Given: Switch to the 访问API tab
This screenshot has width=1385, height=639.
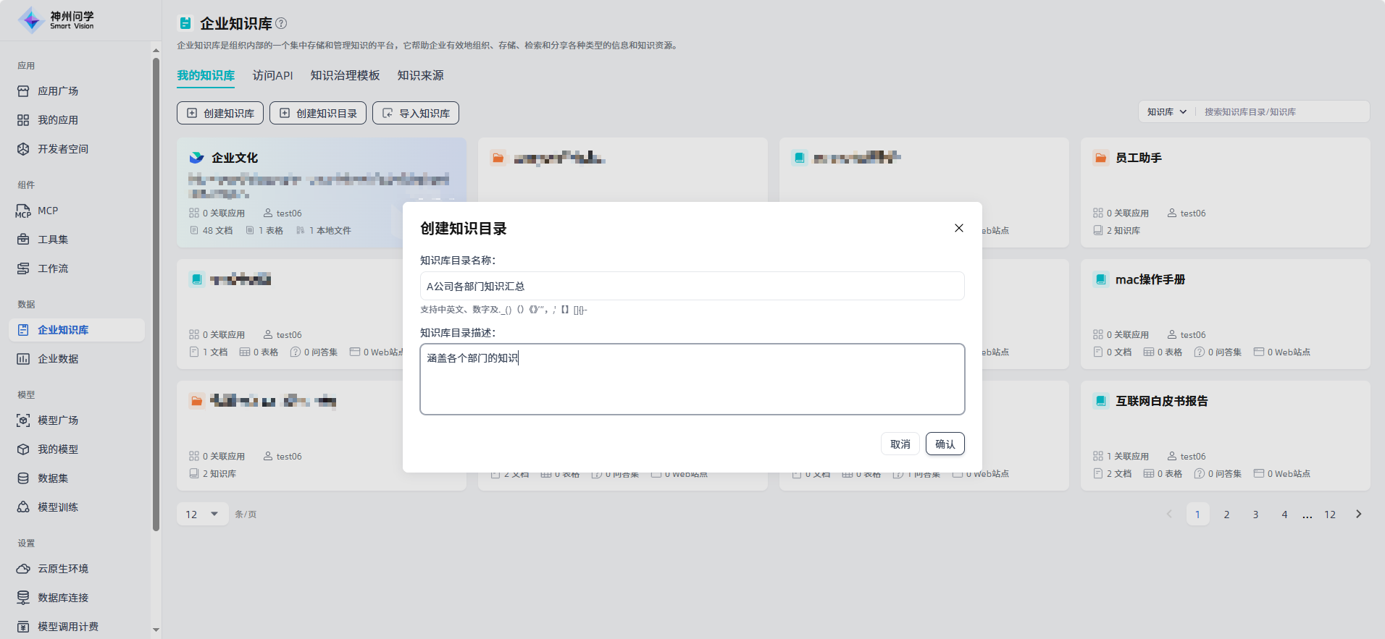Looking at the screenshot, I should pos(272,75).
